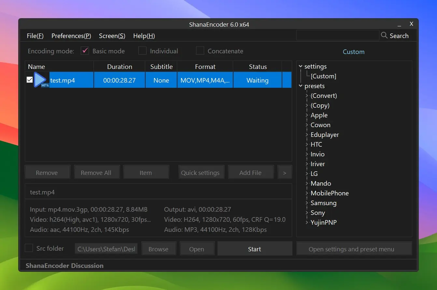Screen dimensions: 437x290
Task: Enable Individual encoding mode
Action: 142,51
